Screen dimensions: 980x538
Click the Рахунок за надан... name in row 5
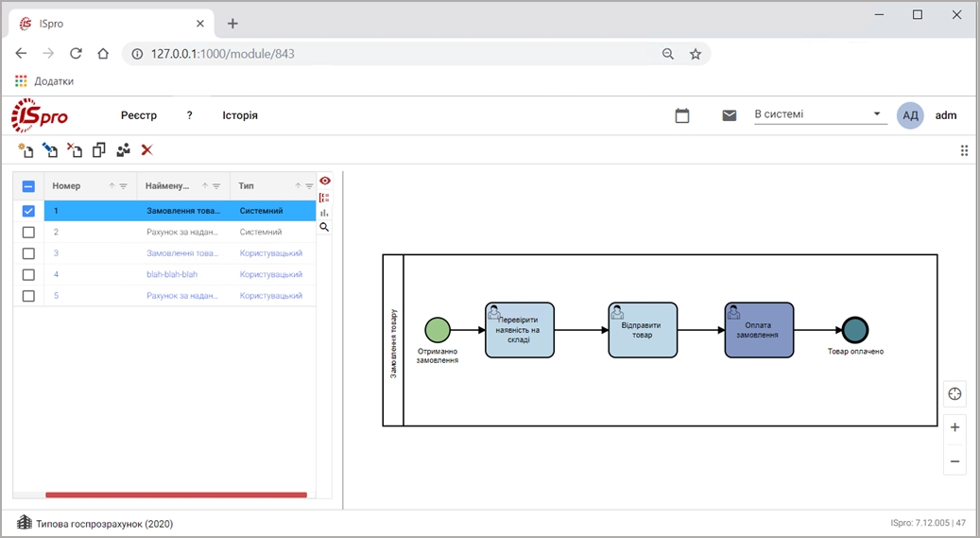click(181, 296)
